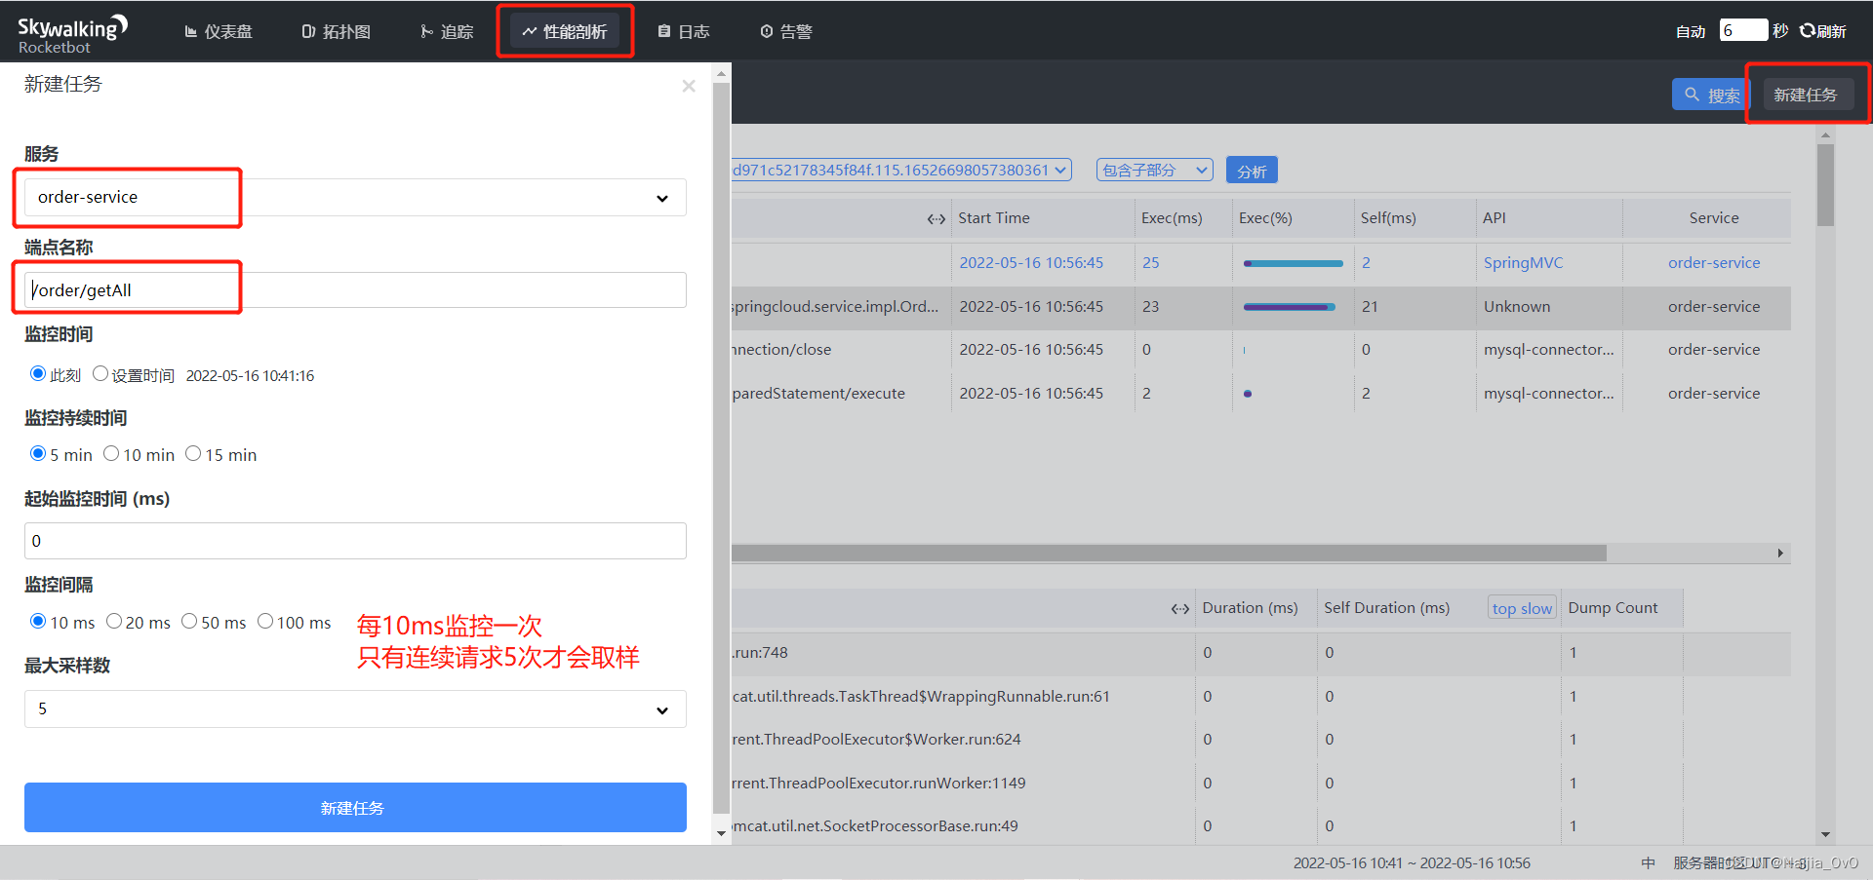Toggle the 自动 auto refresh label
Screen dimensions: 1873x880
1691,31
